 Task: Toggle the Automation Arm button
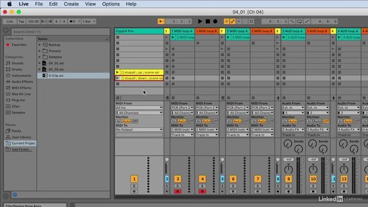(x=232, y=21)
